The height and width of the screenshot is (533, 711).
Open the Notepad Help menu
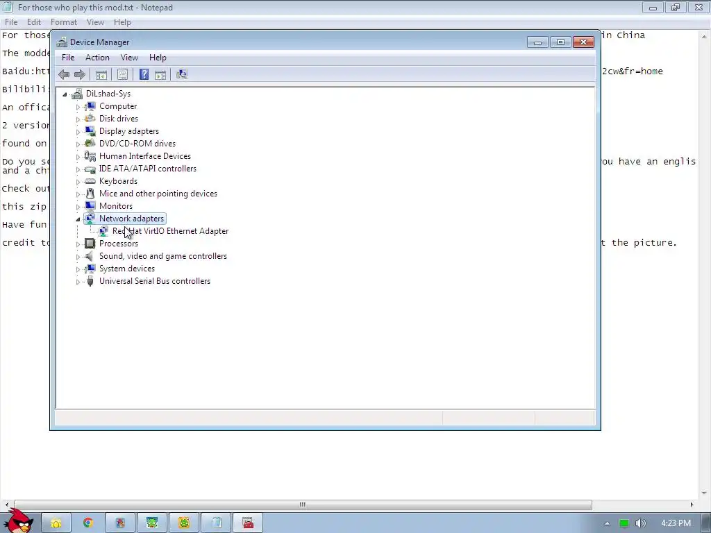[x=122, y=22]
